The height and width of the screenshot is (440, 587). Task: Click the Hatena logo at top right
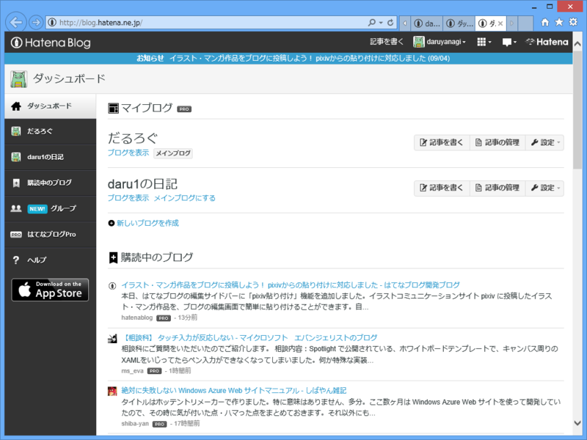[x=547, y=42]
